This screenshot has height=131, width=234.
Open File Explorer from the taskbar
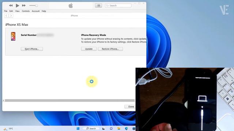pos(119,128)
